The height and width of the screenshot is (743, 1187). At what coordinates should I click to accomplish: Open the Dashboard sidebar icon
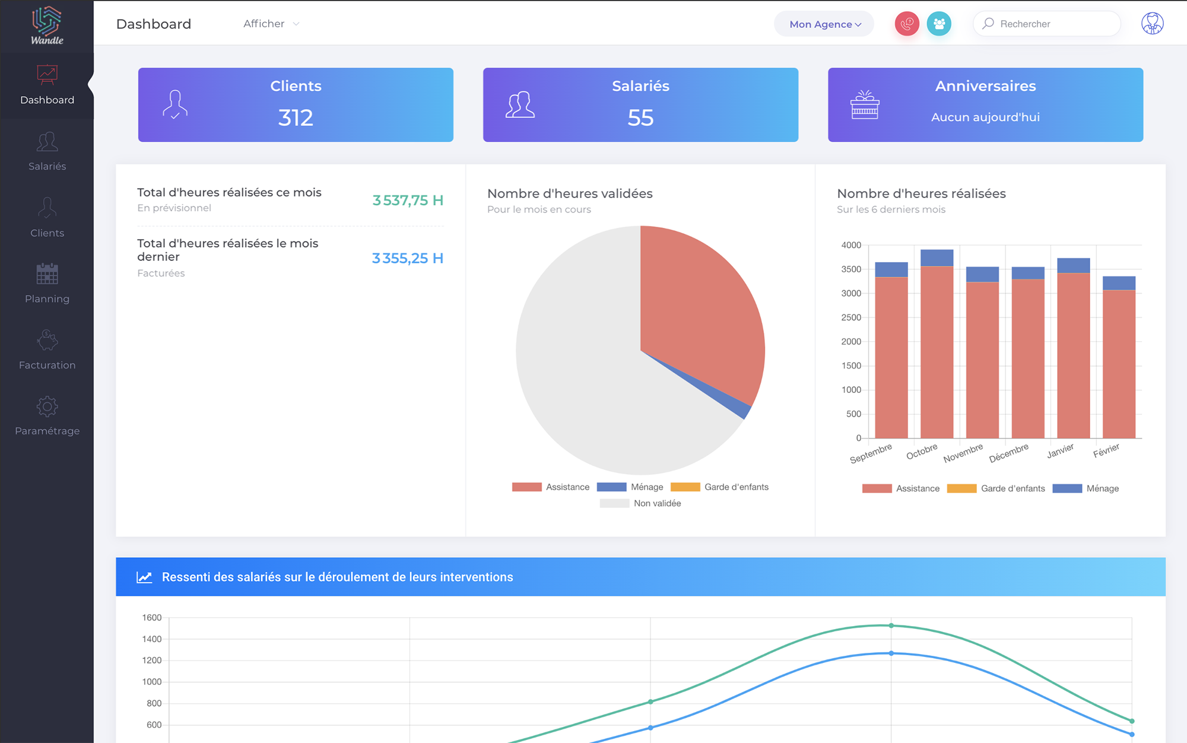tap(47, 75)
